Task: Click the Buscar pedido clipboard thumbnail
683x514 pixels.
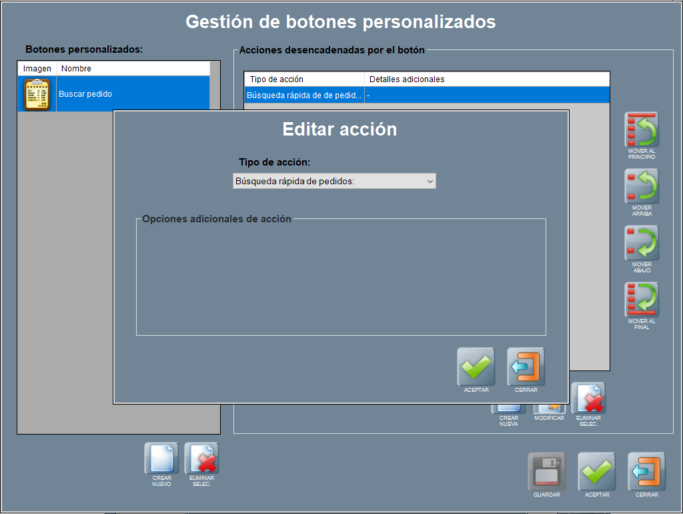Action: [x=37, y=94]
